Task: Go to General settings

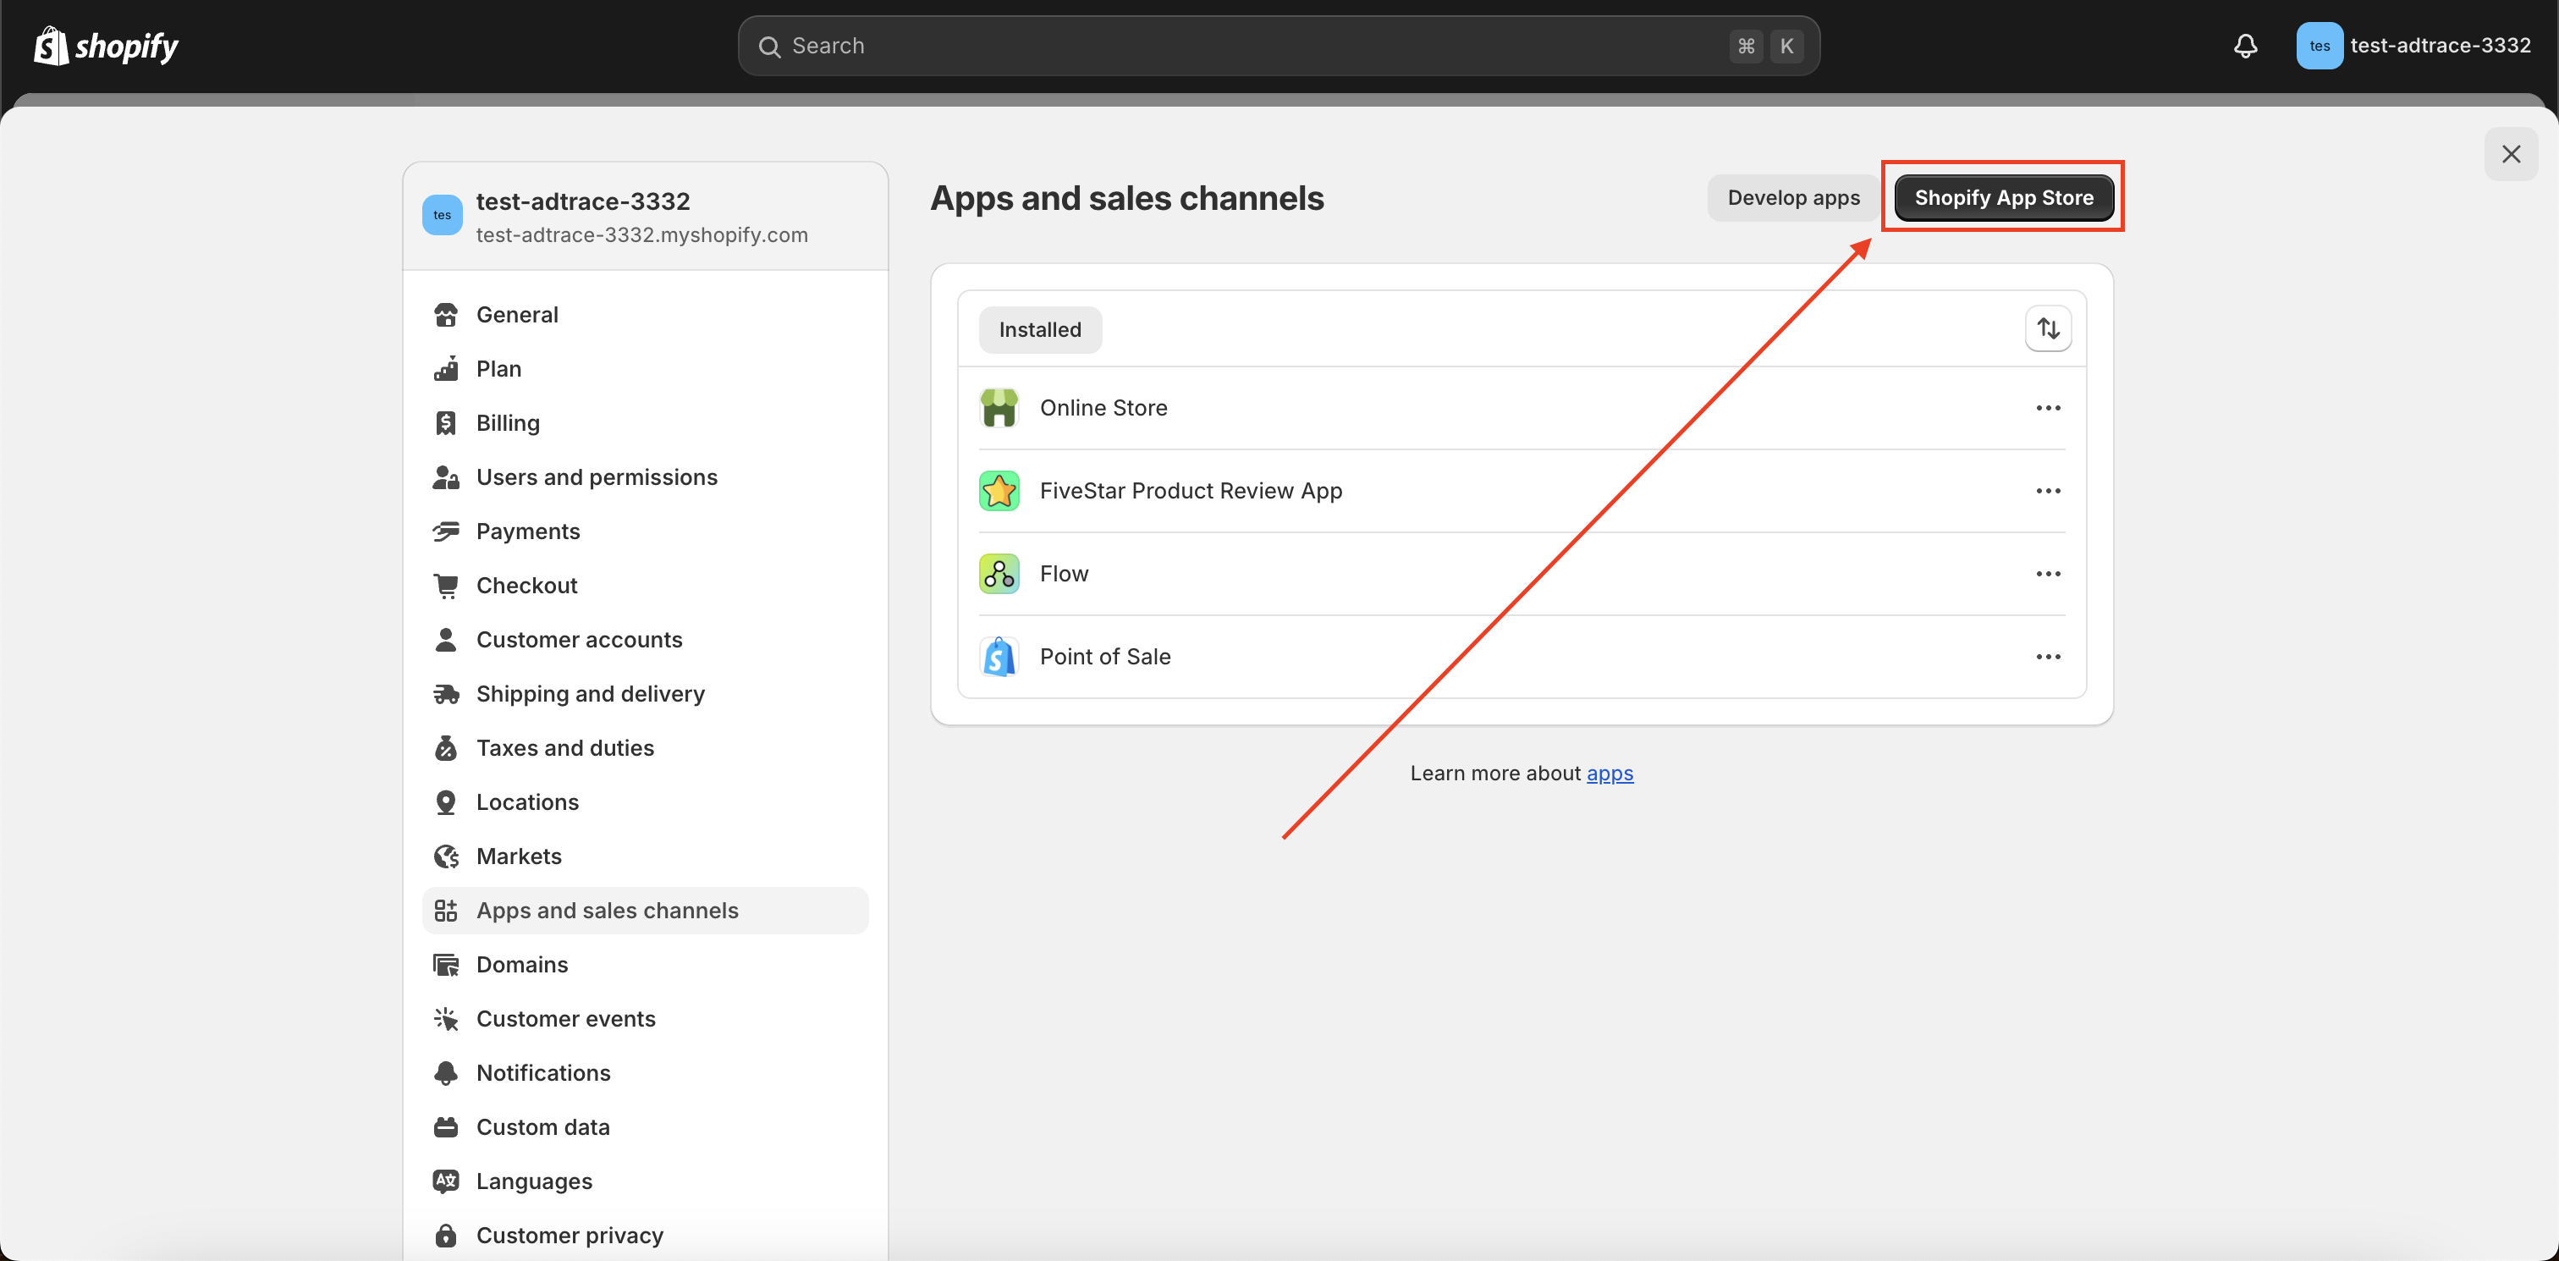Action: 645,315
